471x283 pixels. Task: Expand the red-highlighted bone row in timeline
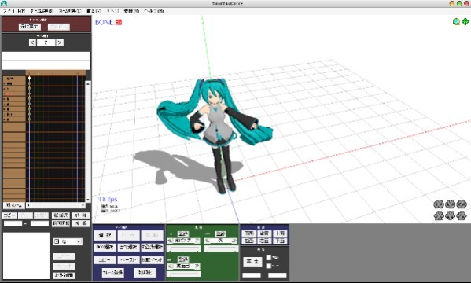[x=4, y=94]
